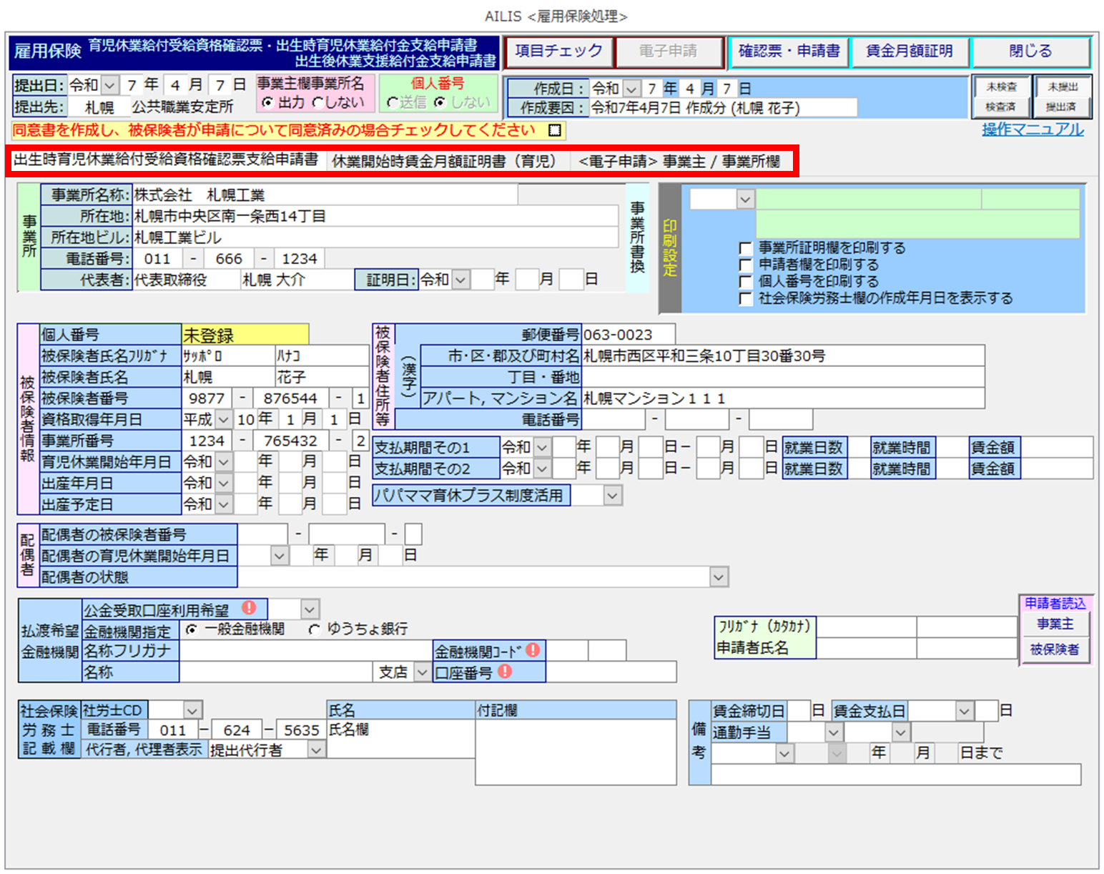The width and height of the screenshot is (1104, 874).
Task: Enable 事業所証明欄を印刷する checkbox
Action: tap(746, 248)
